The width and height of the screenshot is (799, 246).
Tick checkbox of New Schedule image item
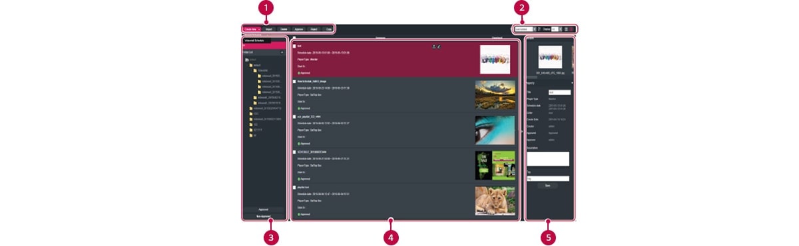295,81
